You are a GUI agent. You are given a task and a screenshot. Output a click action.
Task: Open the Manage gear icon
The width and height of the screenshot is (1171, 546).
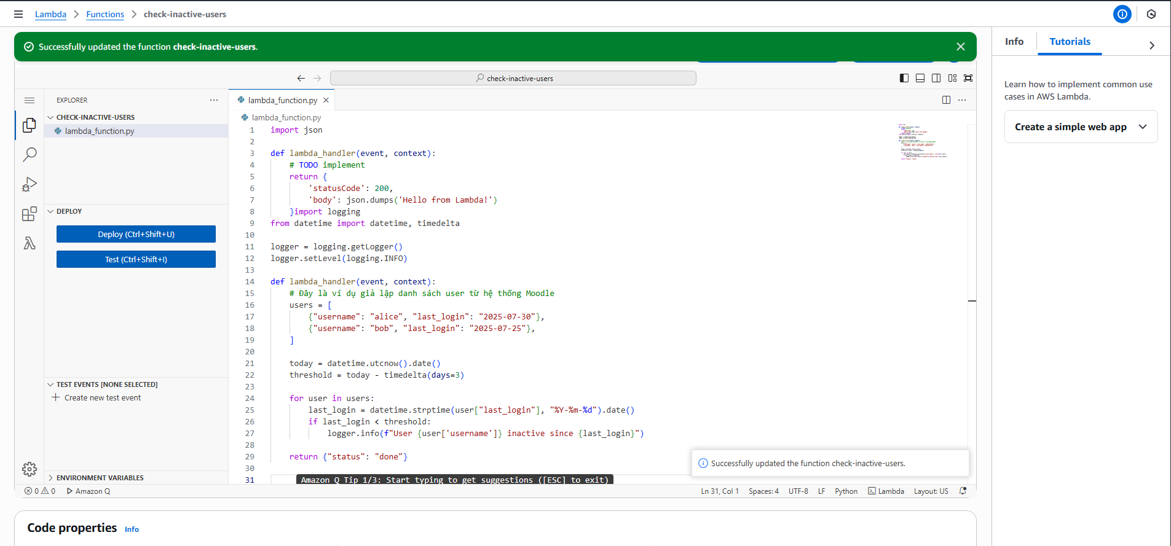point(30,469)
